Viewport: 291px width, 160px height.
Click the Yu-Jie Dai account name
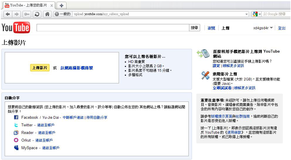[x=51, y=117]
